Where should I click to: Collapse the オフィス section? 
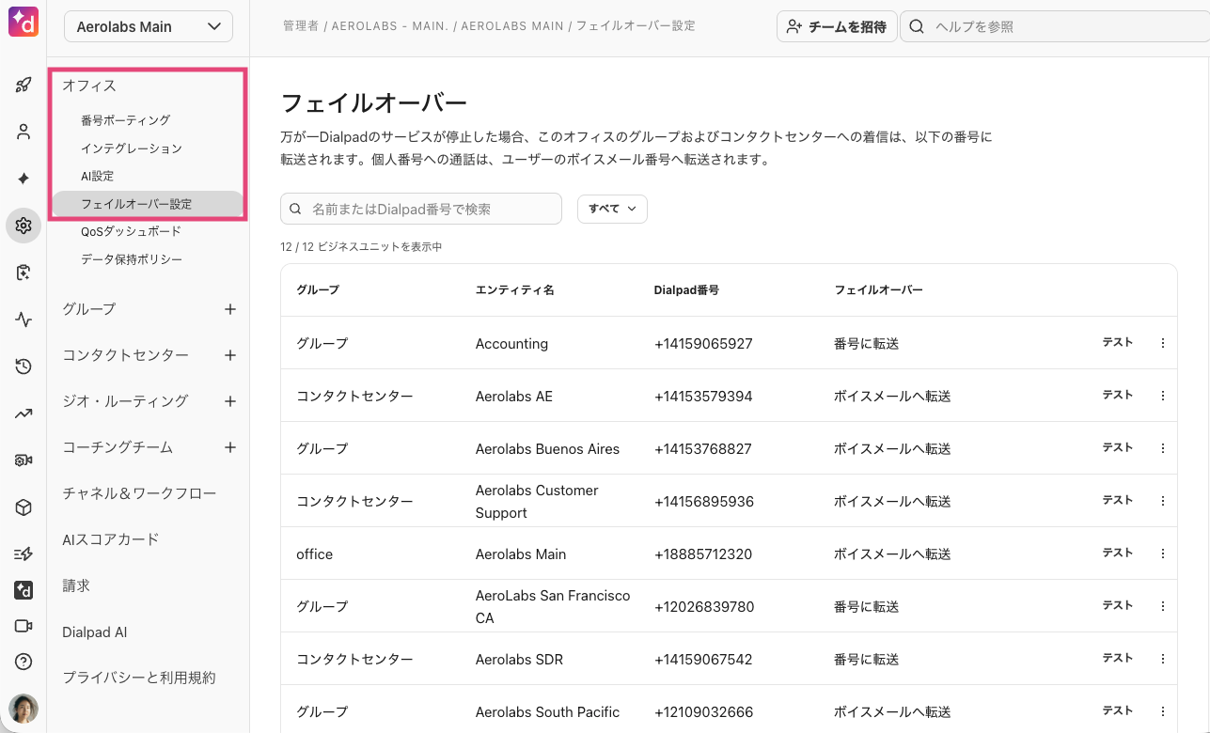coord(89,86)
